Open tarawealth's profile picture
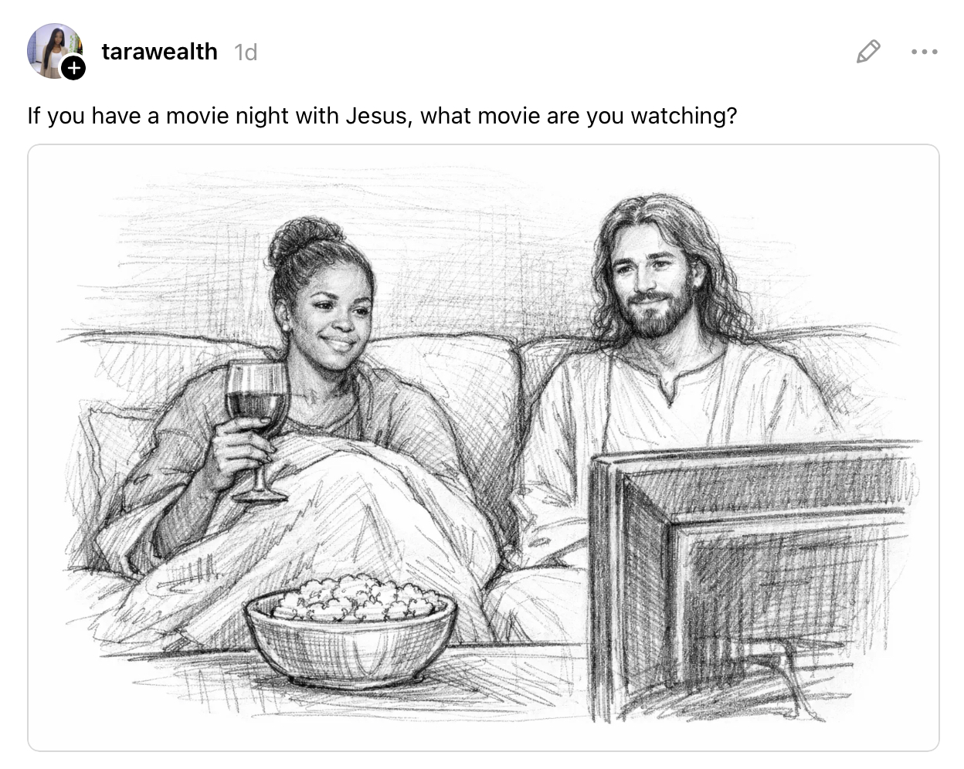 coord(54,50)
